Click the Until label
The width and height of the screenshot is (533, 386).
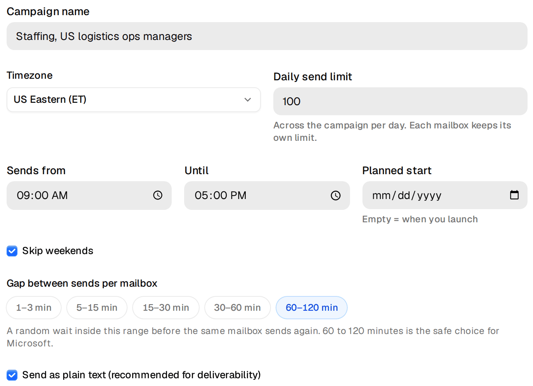197,171
